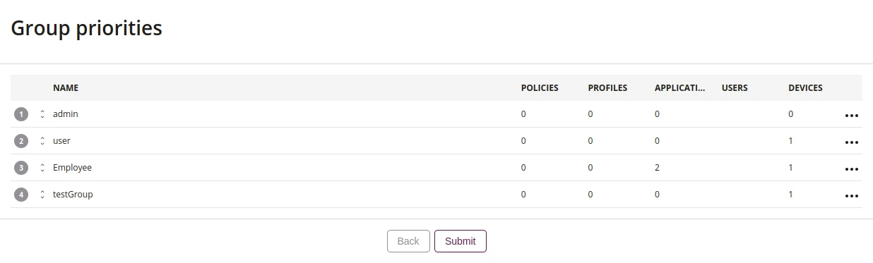Submit the group priorities
Viewport: 873px width, 263px height.
coord(461,241)
